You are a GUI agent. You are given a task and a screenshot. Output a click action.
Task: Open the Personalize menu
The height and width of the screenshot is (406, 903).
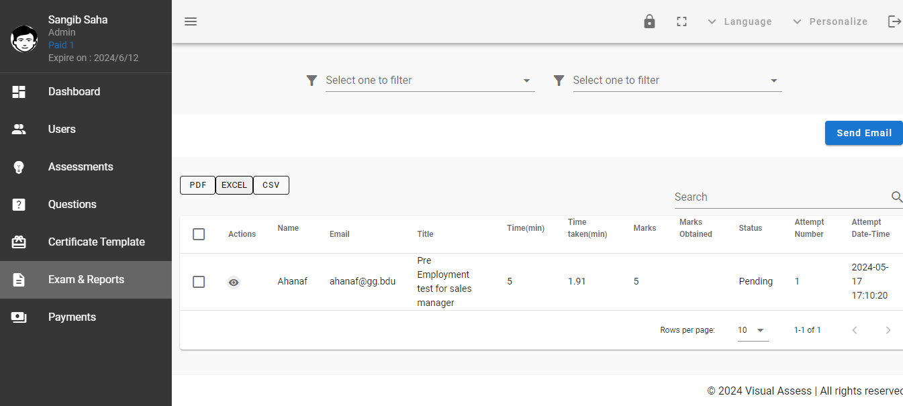[x=830, y=21]
